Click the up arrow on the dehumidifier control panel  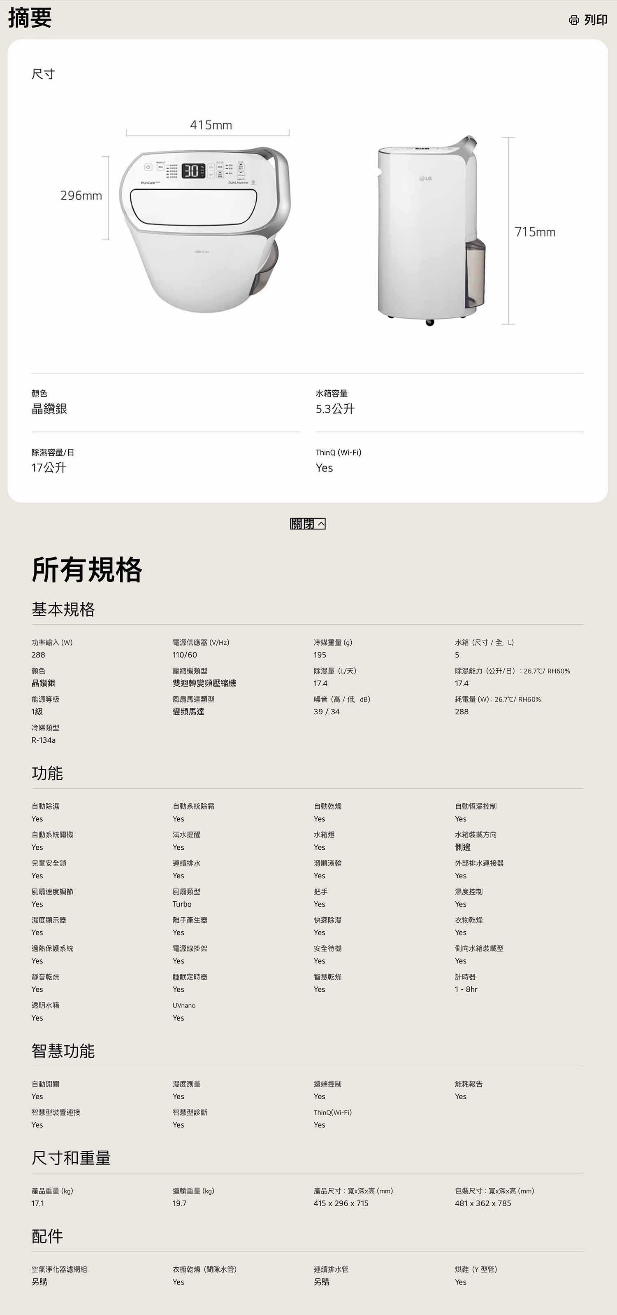click(x=211, y=167)
